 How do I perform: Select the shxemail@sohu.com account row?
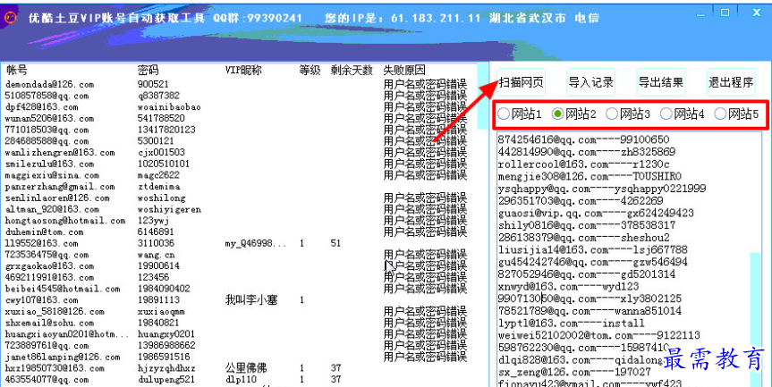(236, 323)
